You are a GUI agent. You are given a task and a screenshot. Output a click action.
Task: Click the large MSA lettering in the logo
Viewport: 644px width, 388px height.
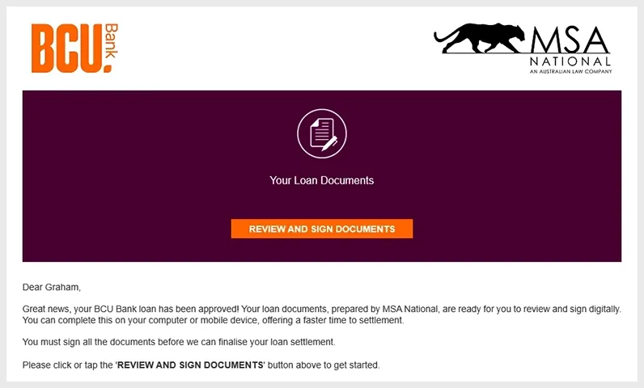click(570, 40)
